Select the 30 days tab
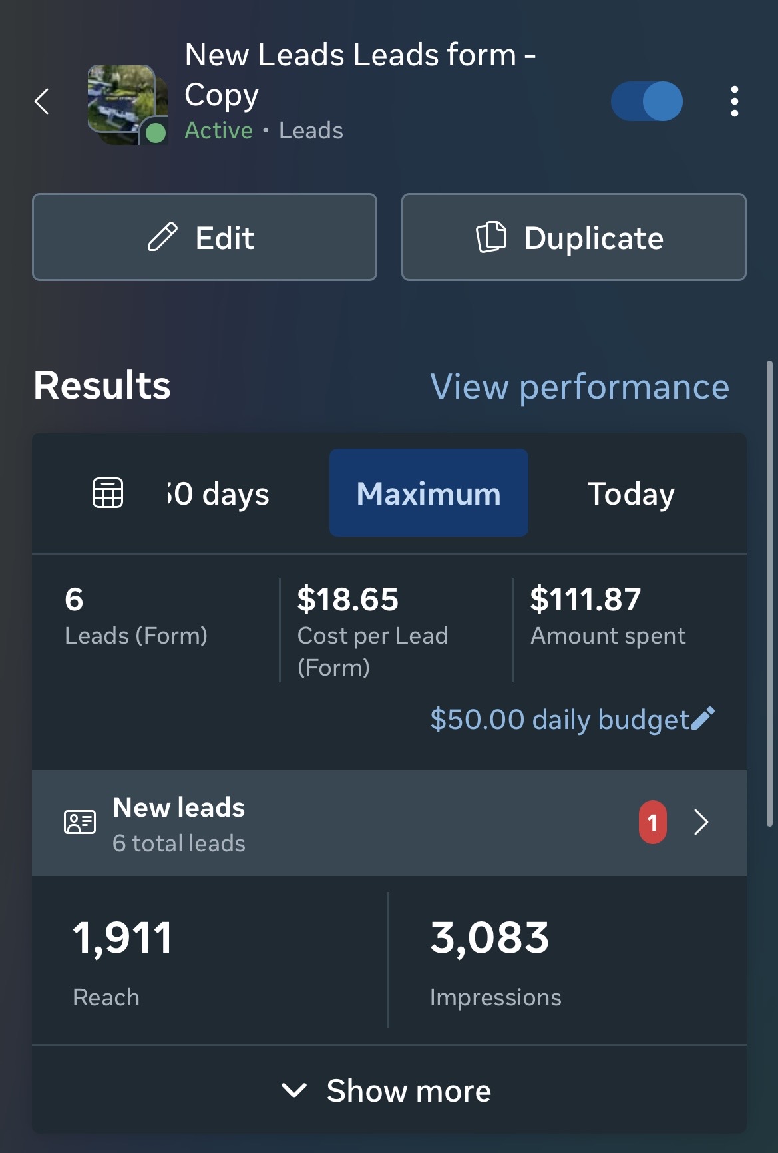The image size is (778, 1153). pyautogui.click(x=218, y=494)
